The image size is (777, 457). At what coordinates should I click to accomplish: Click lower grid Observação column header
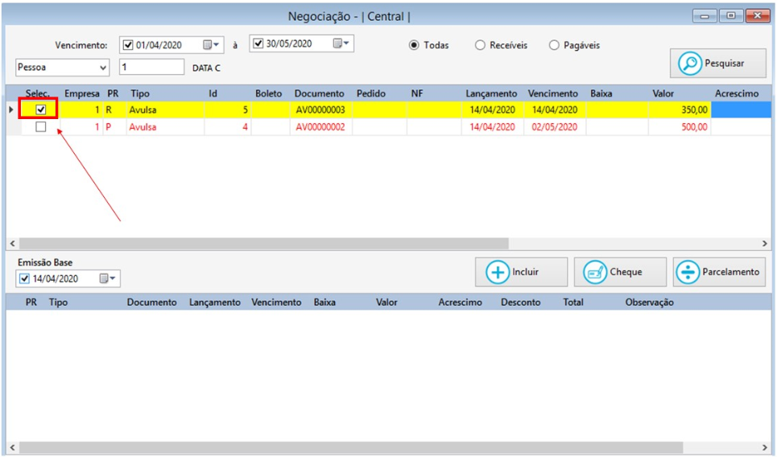pos(649,302)
